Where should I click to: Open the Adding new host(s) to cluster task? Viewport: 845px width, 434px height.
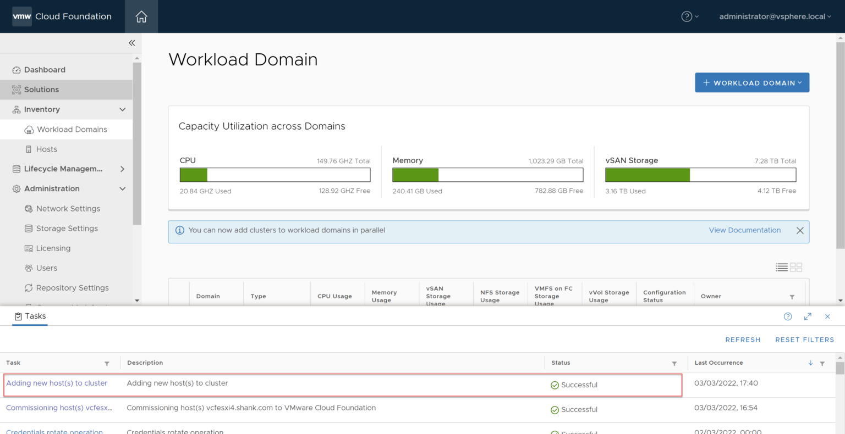pyautogui.click(x=57, y=383)
